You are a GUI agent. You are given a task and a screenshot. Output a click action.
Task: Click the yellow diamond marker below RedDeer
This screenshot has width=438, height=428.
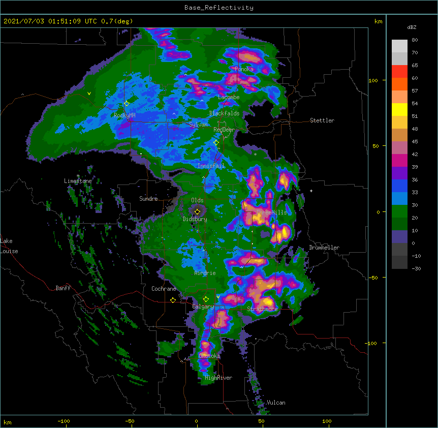click(216, 143)
